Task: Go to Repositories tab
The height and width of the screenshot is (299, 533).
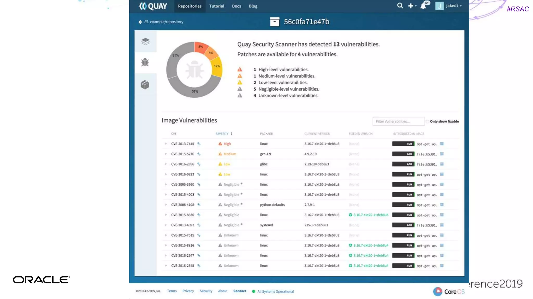Action: pyautogui.click(x=189, y=6)
